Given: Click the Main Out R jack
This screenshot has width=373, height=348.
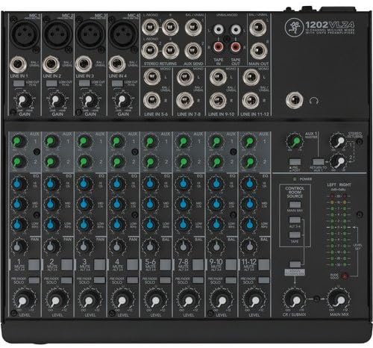Looking at the screenshot, I should point(258,51).
